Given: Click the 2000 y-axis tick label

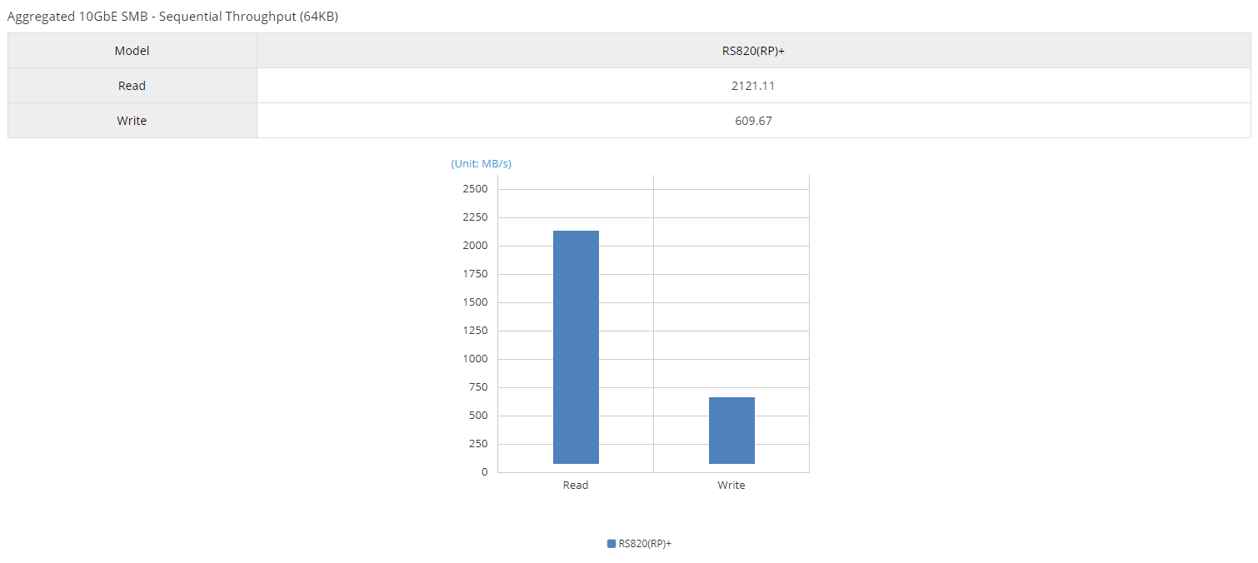Looking at the screenshot, I should point(475,246).
